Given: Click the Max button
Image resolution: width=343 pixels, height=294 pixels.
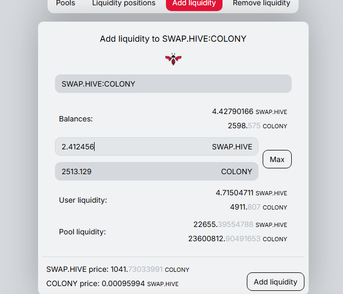Looking at the screenshot, I should tap(277, 159).
